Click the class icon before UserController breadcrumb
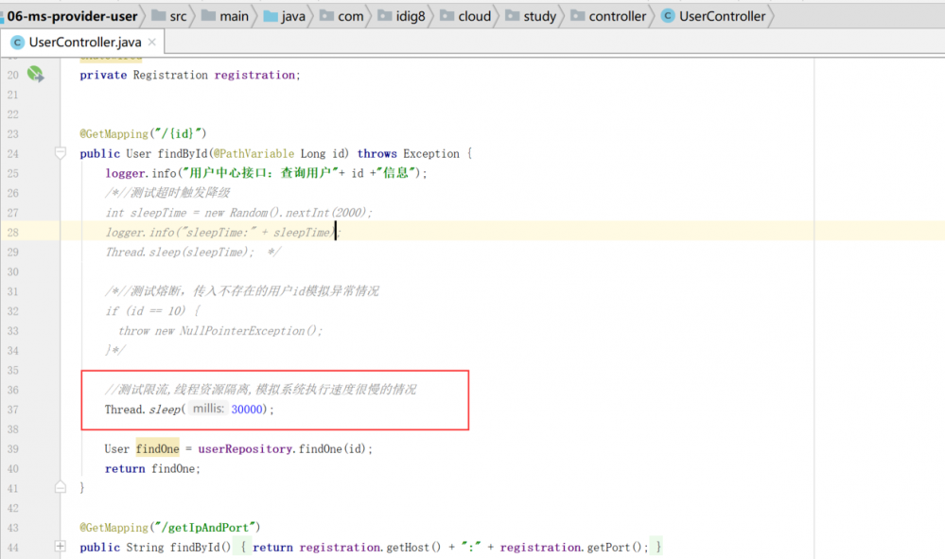The height and width of the screenshot is (559, 945). click(668, 16)
